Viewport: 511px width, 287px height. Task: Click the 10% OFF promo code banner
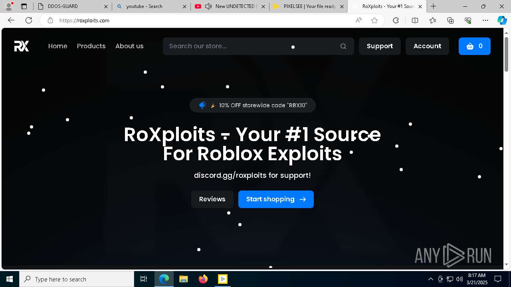click(x=253, y=105)
